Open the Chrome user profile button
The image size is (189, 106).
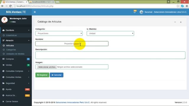coord(168,2)
